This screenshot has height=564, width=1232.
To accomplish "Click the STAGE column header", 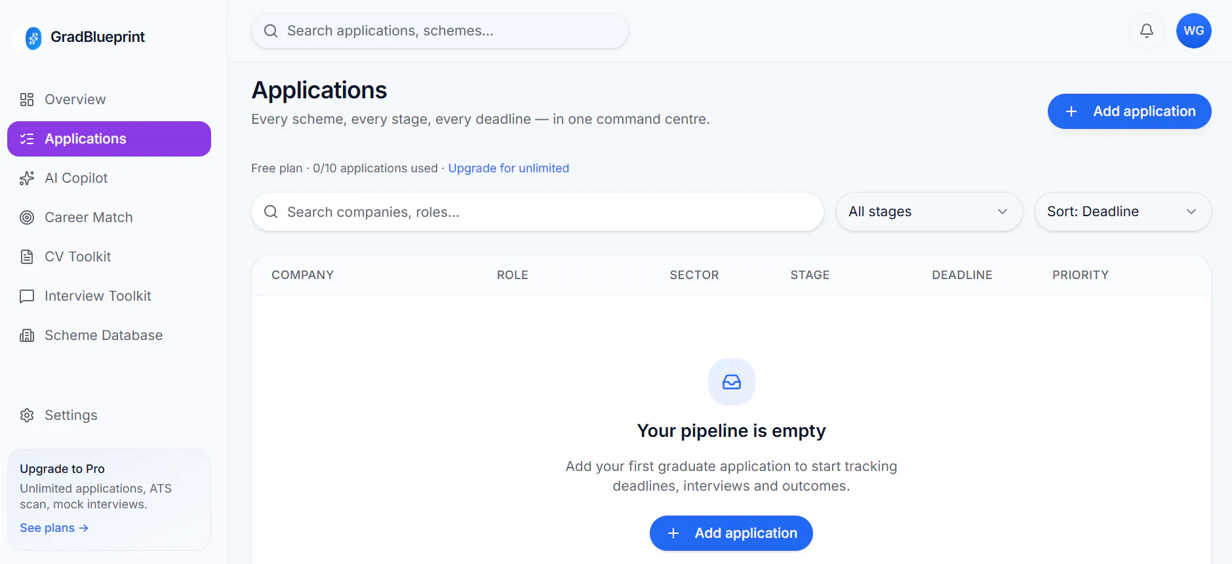I will tap(810, 275).
